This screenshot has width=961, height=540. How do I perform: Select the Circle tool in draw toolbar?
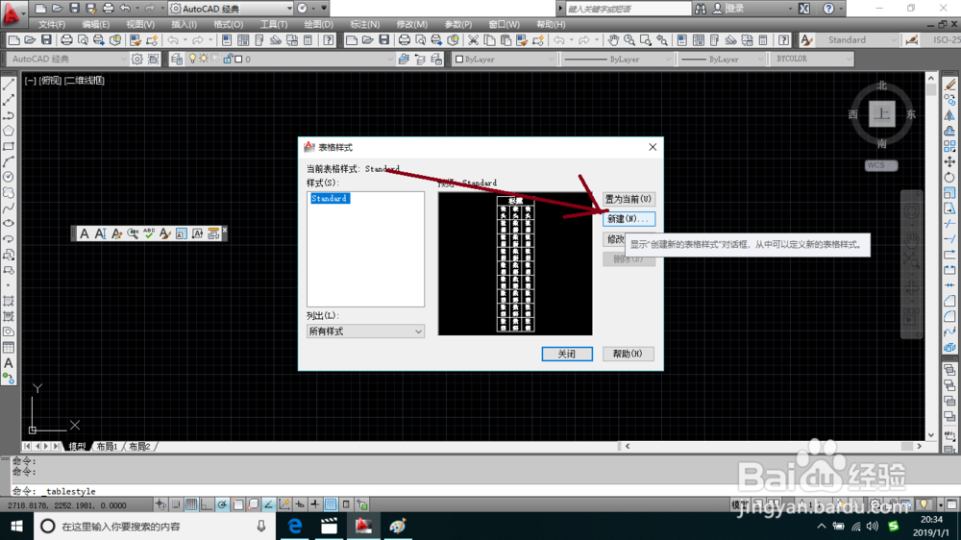[9, 177]
